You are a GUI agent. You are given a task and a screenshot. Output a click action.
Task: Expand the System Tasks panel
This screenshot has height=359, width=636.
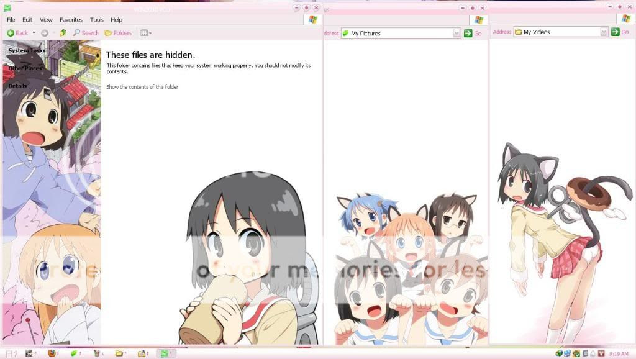(27, 50)
